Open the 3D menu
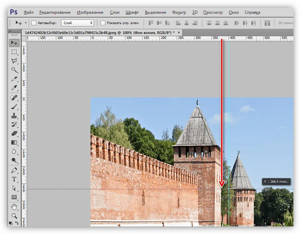The width and height of the screenshot is (301, 234). click(x=195, y=12)
